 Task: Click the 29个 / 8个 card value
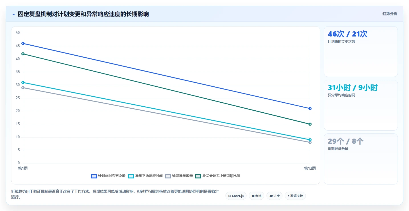(345, 141)
